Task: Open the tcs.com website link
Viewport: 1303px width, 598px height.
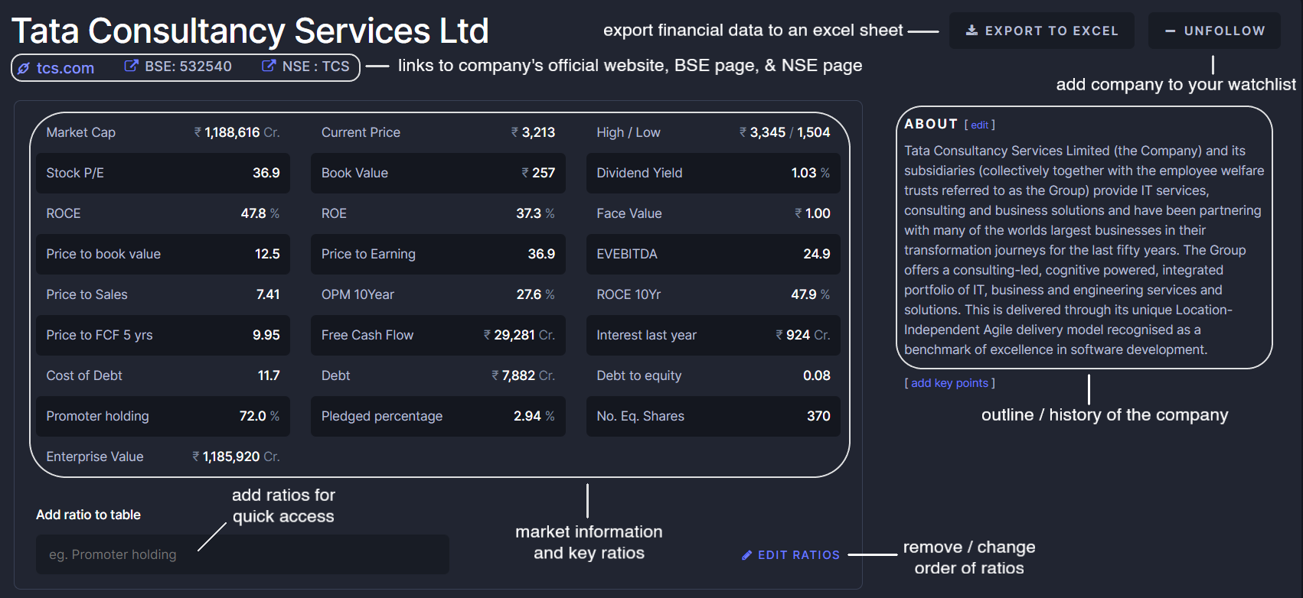Action: pos(65,68)
